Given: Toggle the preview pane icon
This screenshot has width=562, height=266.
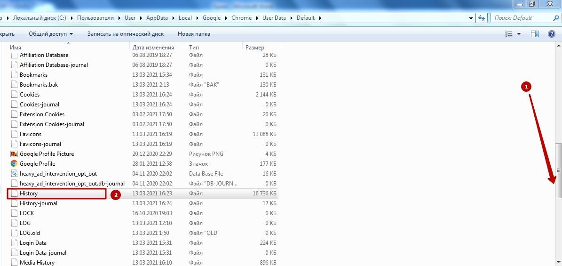Looking at the screenshot, I should (534, 34).
